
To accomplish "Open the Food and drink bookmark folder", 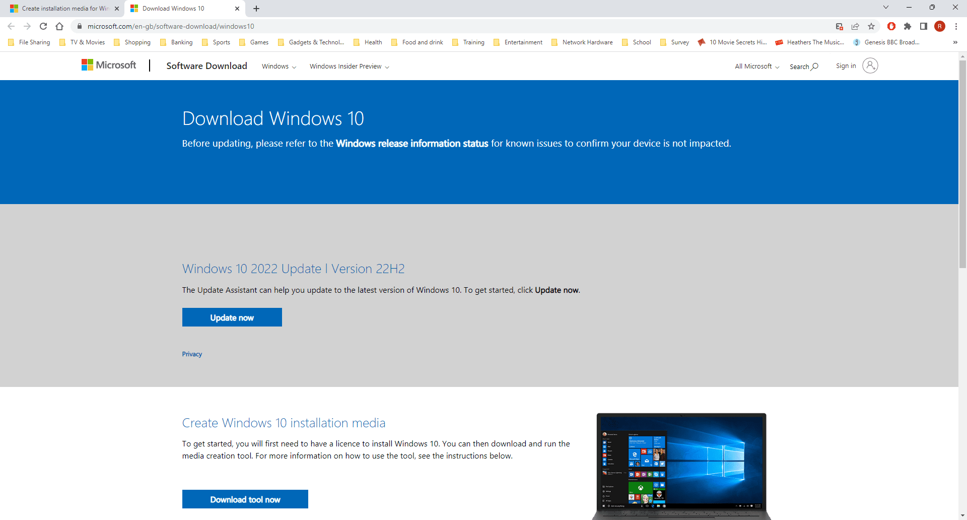I will [417, 42].
